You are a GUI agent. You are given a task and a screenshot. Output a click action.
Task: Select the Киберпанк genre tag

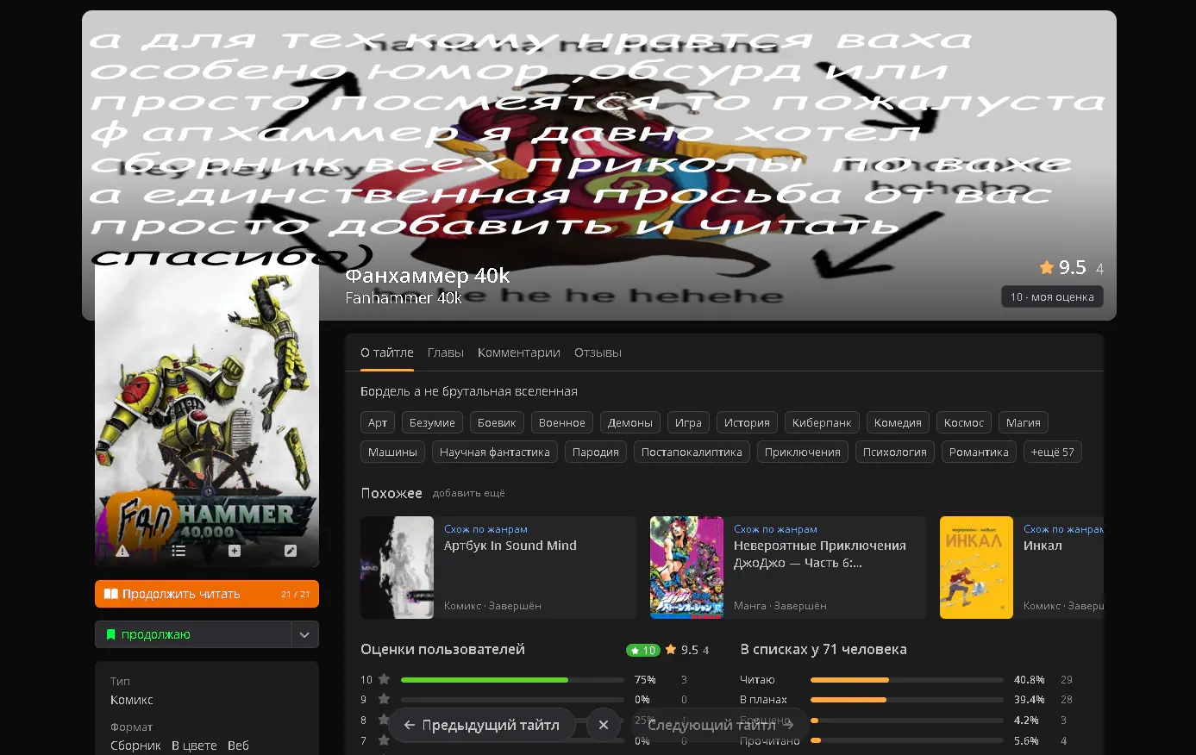click(x=821, y=423)
